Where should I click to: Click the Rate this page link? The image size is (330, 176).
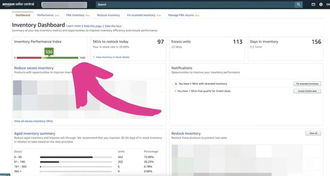pyautogui.click(x=93, y=26)
